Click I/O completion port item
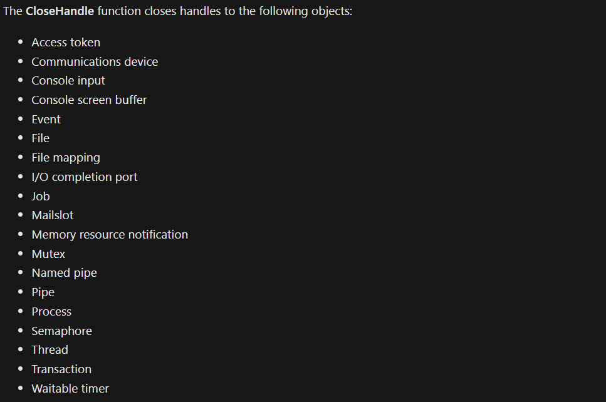Viewport: 606px width, 402px height. 85,177
